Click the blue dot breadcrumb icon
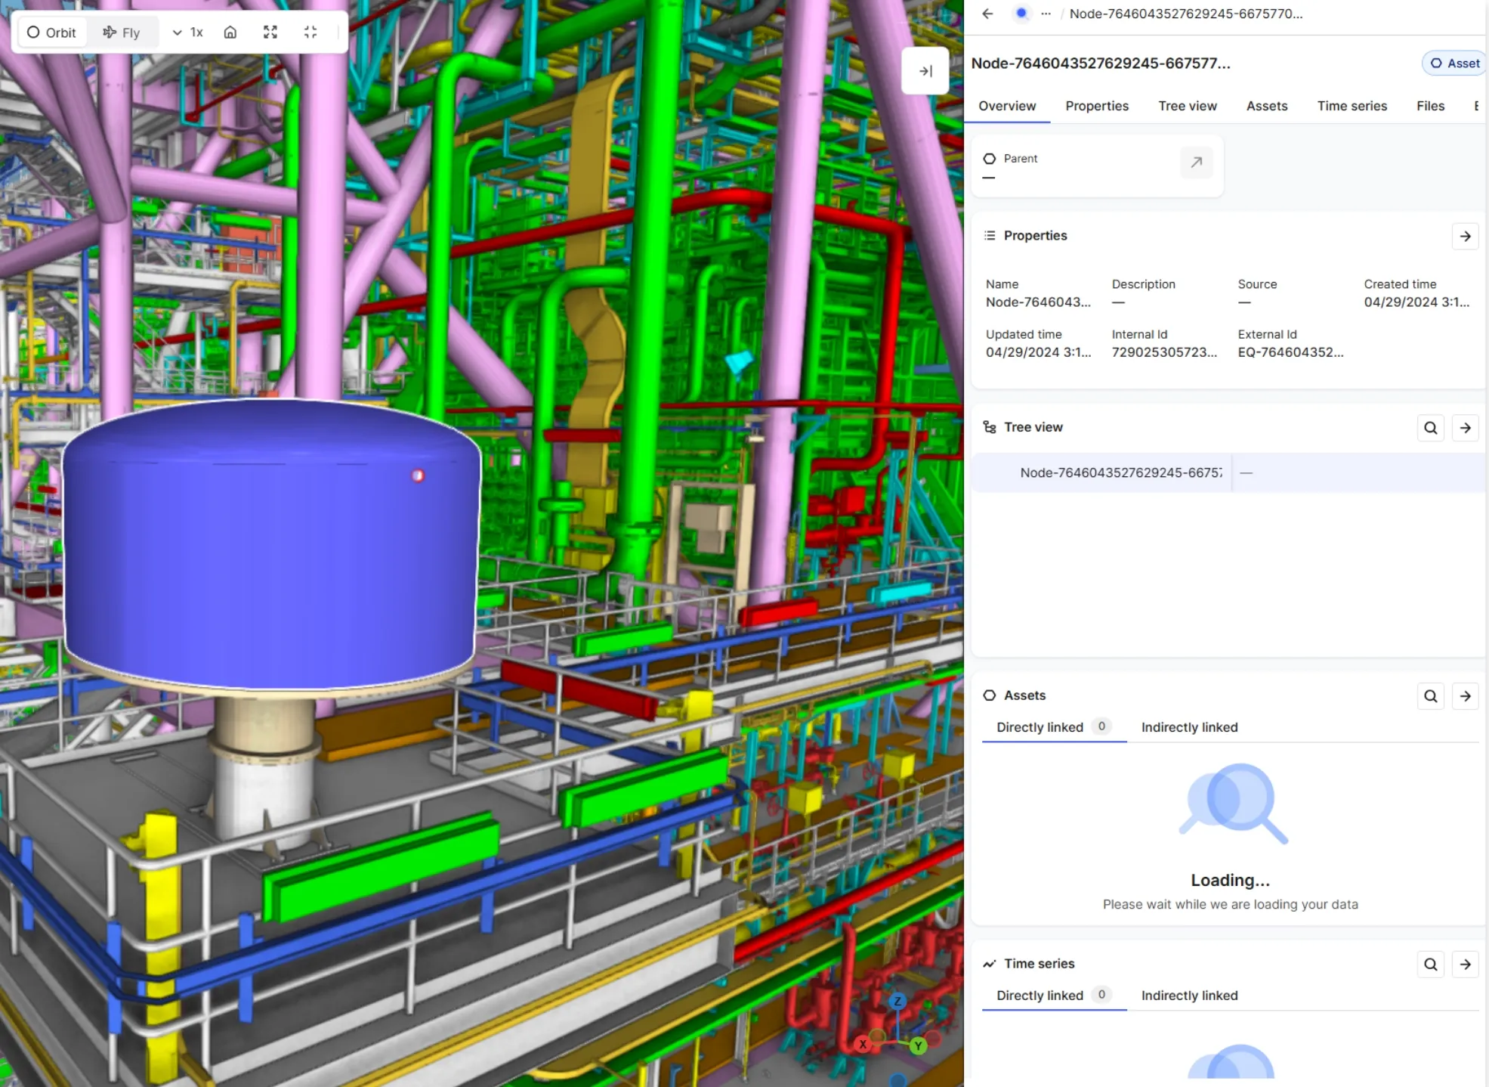Screen dimensions: 1489x1087 coord(1021,14)
